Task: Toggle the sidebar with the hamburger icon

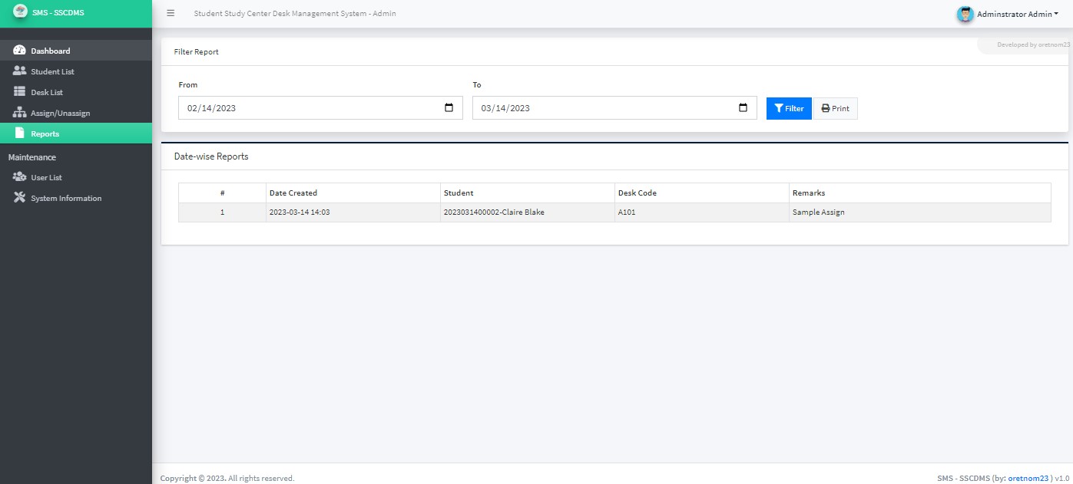Action: coord(171,13)
